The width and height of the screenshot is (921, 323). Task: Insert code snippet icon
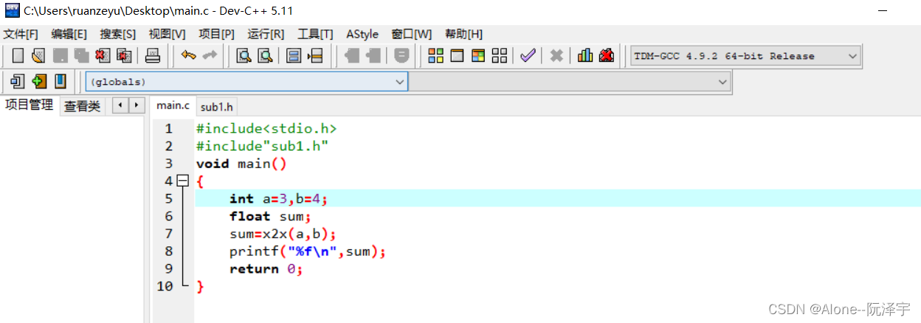[x=18, y=81]
